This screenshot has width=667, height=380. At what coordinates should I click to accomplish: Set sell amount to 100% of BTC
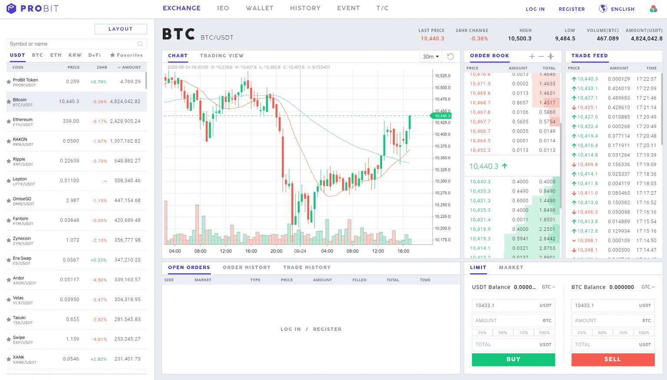[644, 333]
